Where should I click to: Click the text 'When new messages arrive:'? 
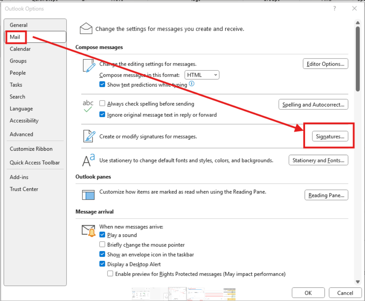[x=131, y=227]
